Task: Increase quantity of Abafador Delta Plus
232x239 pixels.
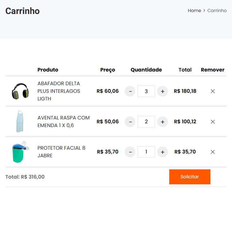Action: click(x=163, y=91)
